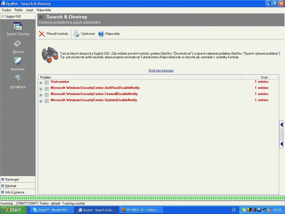Click the blue question mark help icon
The width and height of the screenshot is (285, 214).
101,34
